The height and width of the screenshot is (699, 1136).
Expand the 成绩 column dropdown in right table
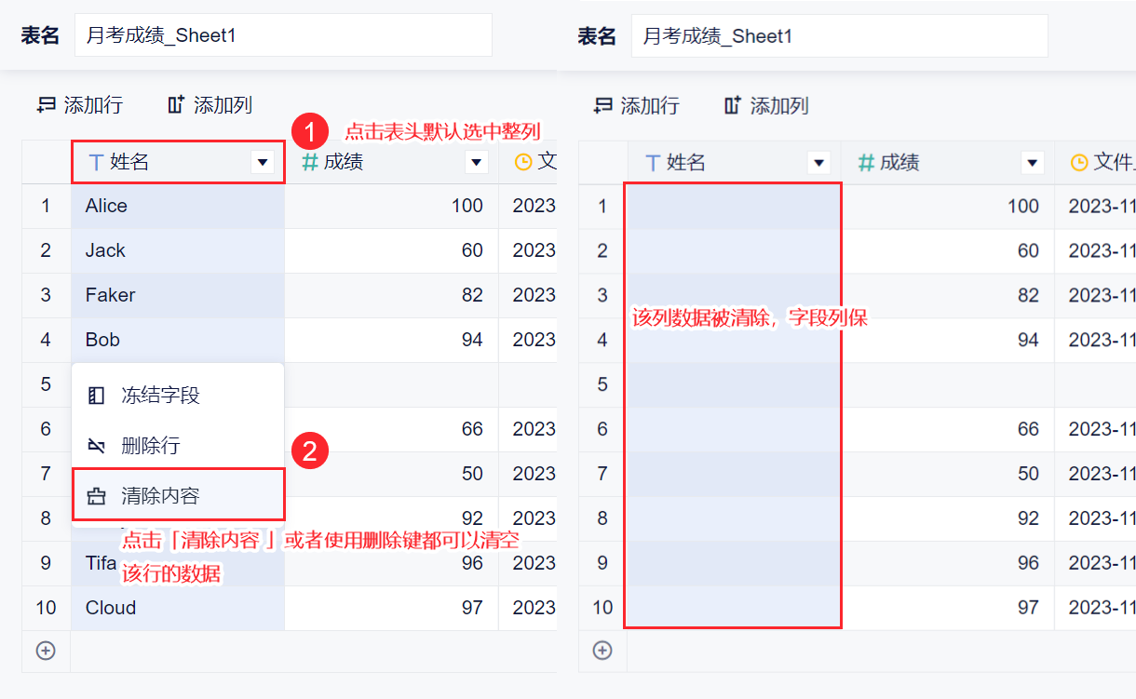[x=1032, y=164]
